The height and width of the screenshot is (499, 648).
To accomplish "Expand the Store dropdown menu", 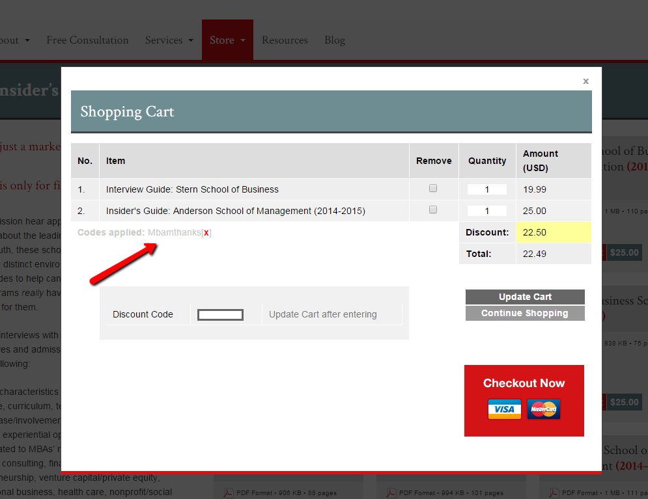I will (x=227, y=40).
